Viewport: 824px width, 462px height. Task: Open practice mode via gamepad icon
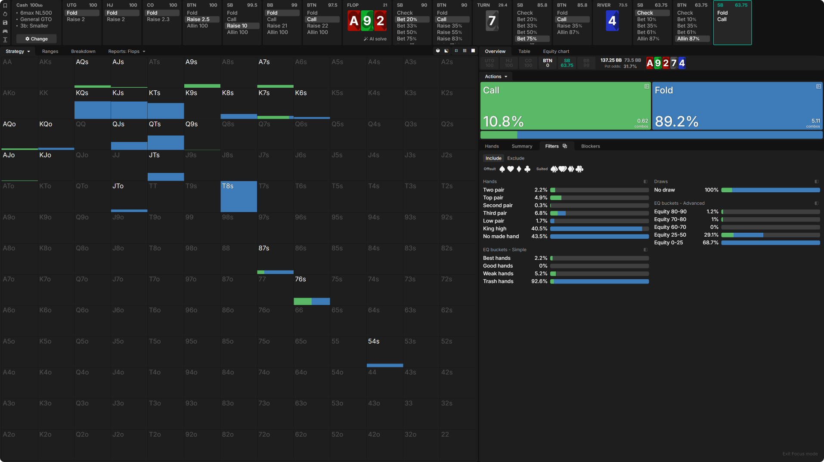click(5, 31)
